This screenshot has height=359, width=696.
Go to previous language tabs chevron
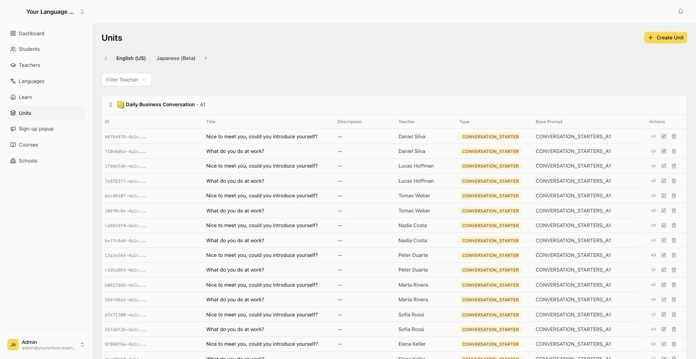(x=106, y=58)
